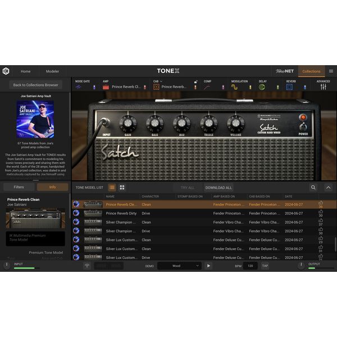This screenshot has height=337, width=337.
Task: Click the Try All button
Action: (x=188, y=188)
